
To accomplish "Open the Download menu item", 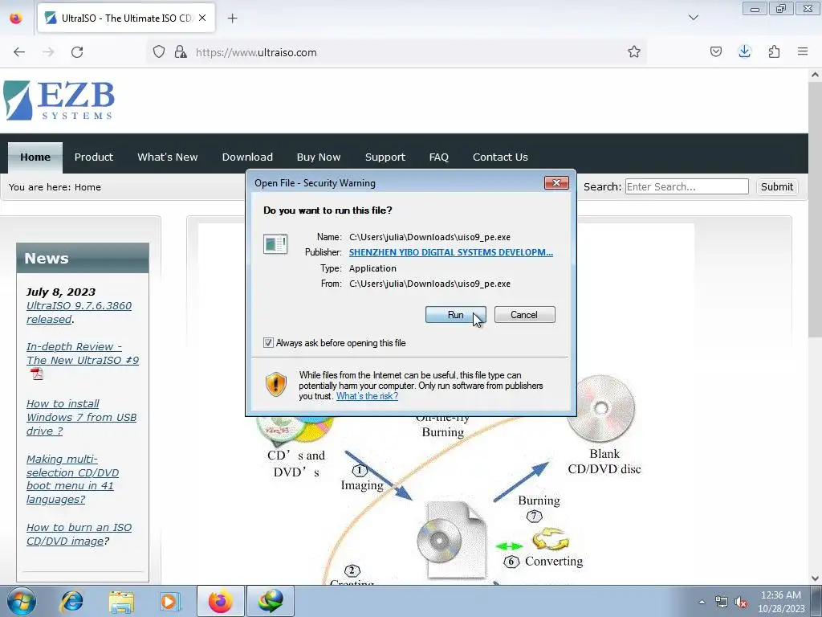I will [x=247, y=157].
